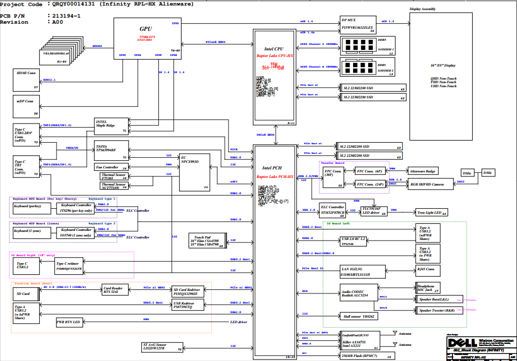517x361 pixels.
Task: Select the Touch Pad Elan block
Action: pos(207,240)
